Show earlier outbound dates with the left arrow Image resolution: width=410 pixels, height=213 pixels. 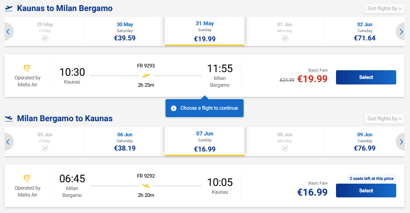coord(8,31)
